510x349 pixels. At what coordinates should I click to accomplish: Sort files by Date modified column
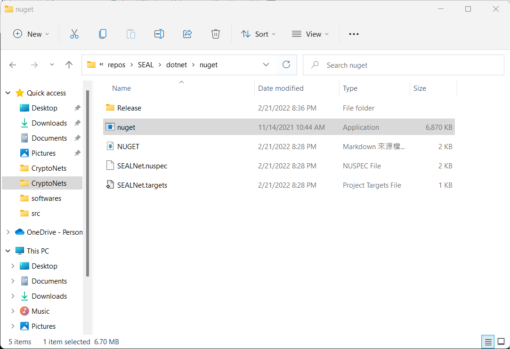281,88
